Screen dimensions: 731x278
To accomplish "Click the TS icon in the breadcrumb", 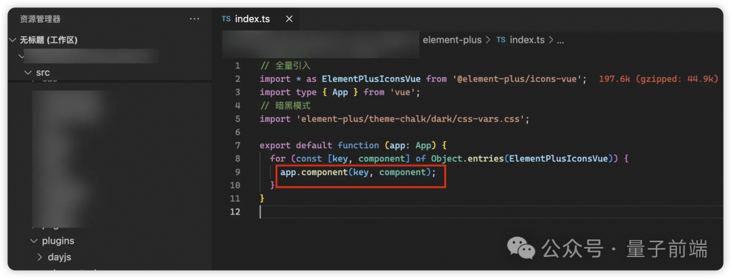I will tap(501, 40).
